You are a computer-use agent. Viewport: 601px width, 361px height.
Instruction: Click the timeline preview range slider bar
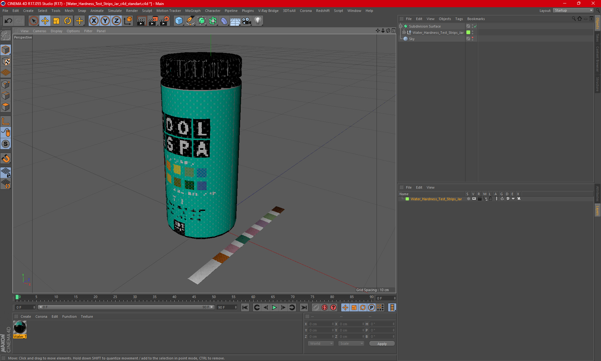(x=126, y=307)
